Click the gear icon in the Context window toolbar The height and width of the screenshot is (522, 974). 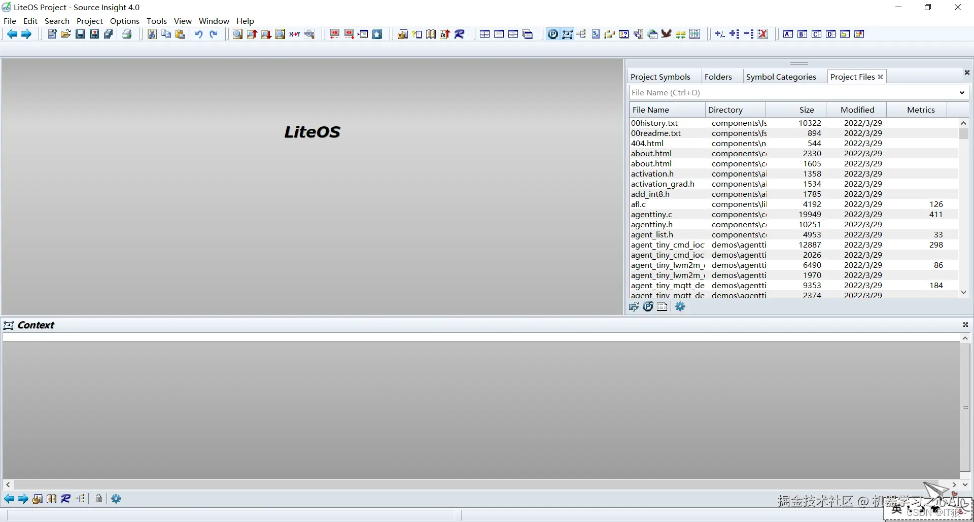coord(116,499)
